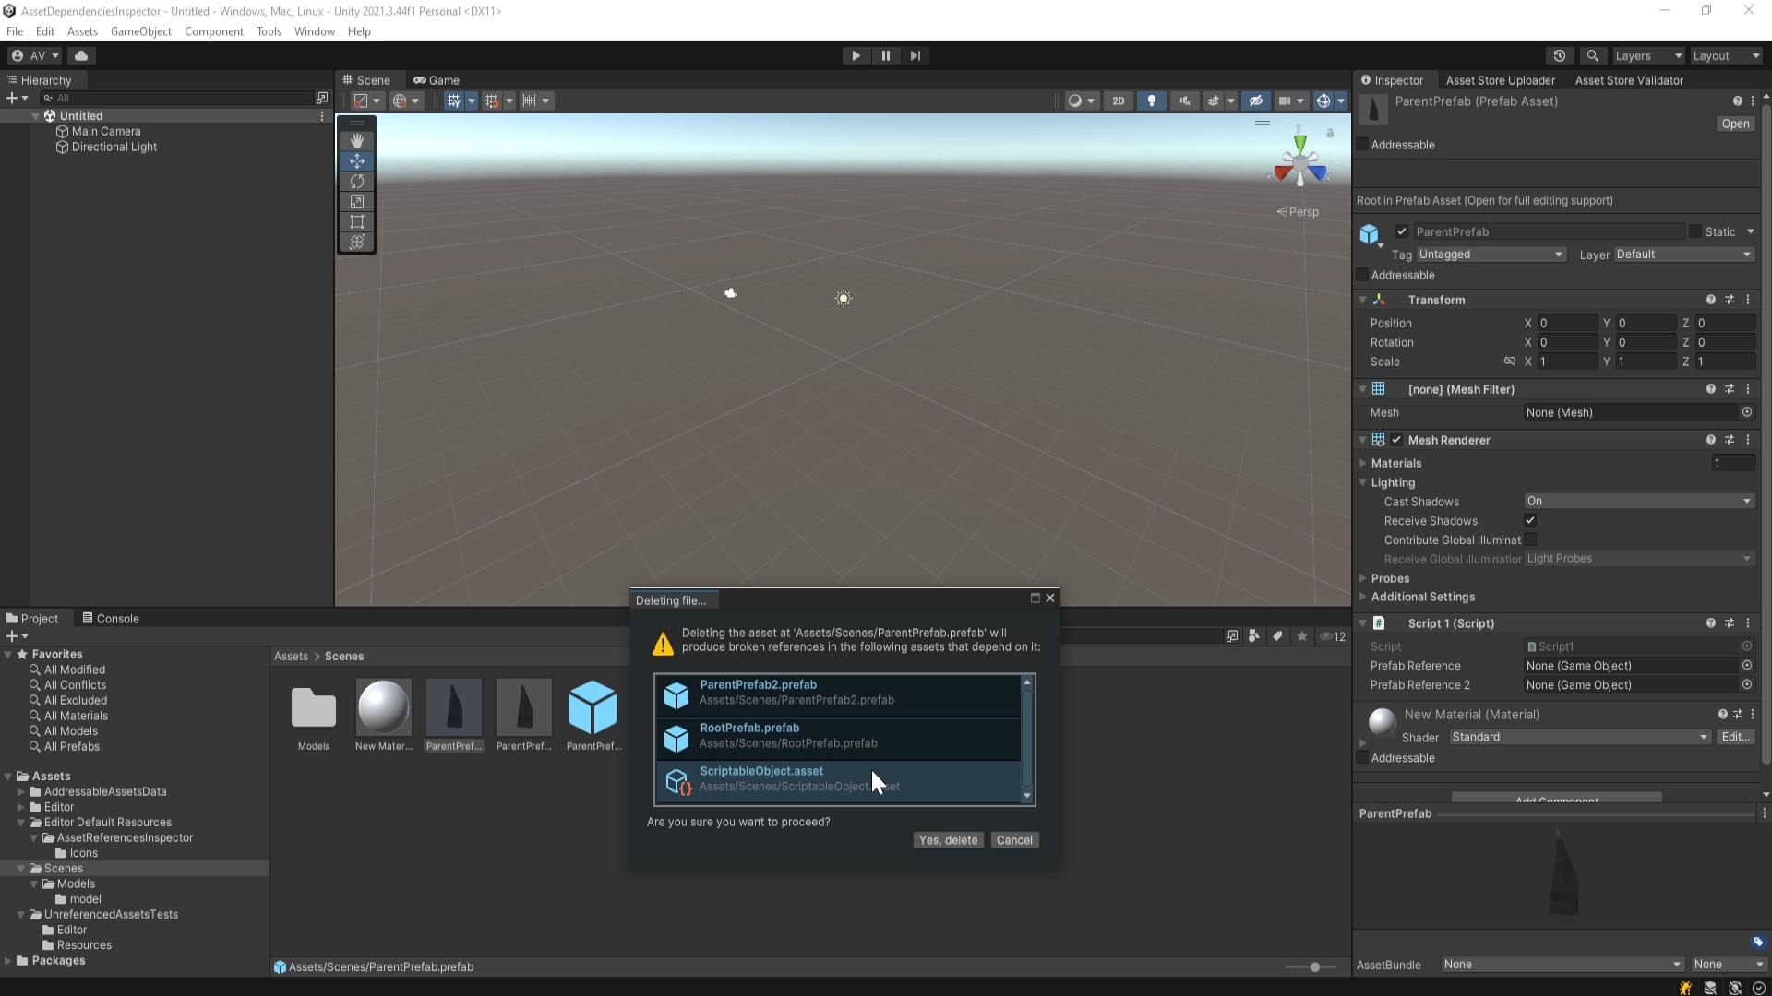Viewport: 1772px width, 996px height.
Task: Open Mesh Renderer preset icon
Action: 1730,440
